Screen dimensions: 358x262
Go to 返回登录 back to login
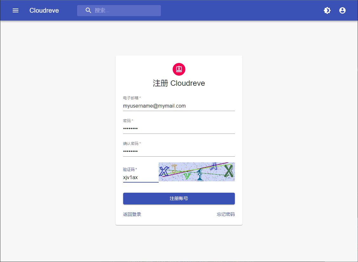(132, 215)
